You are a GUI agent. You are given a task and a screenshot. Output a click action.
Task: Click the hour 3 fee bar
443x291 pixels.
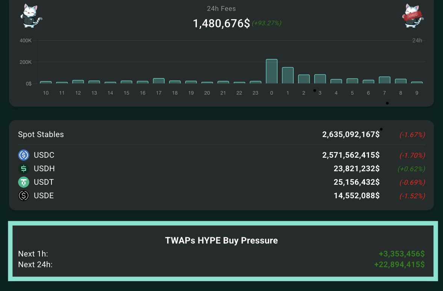[x=320, y=79]
